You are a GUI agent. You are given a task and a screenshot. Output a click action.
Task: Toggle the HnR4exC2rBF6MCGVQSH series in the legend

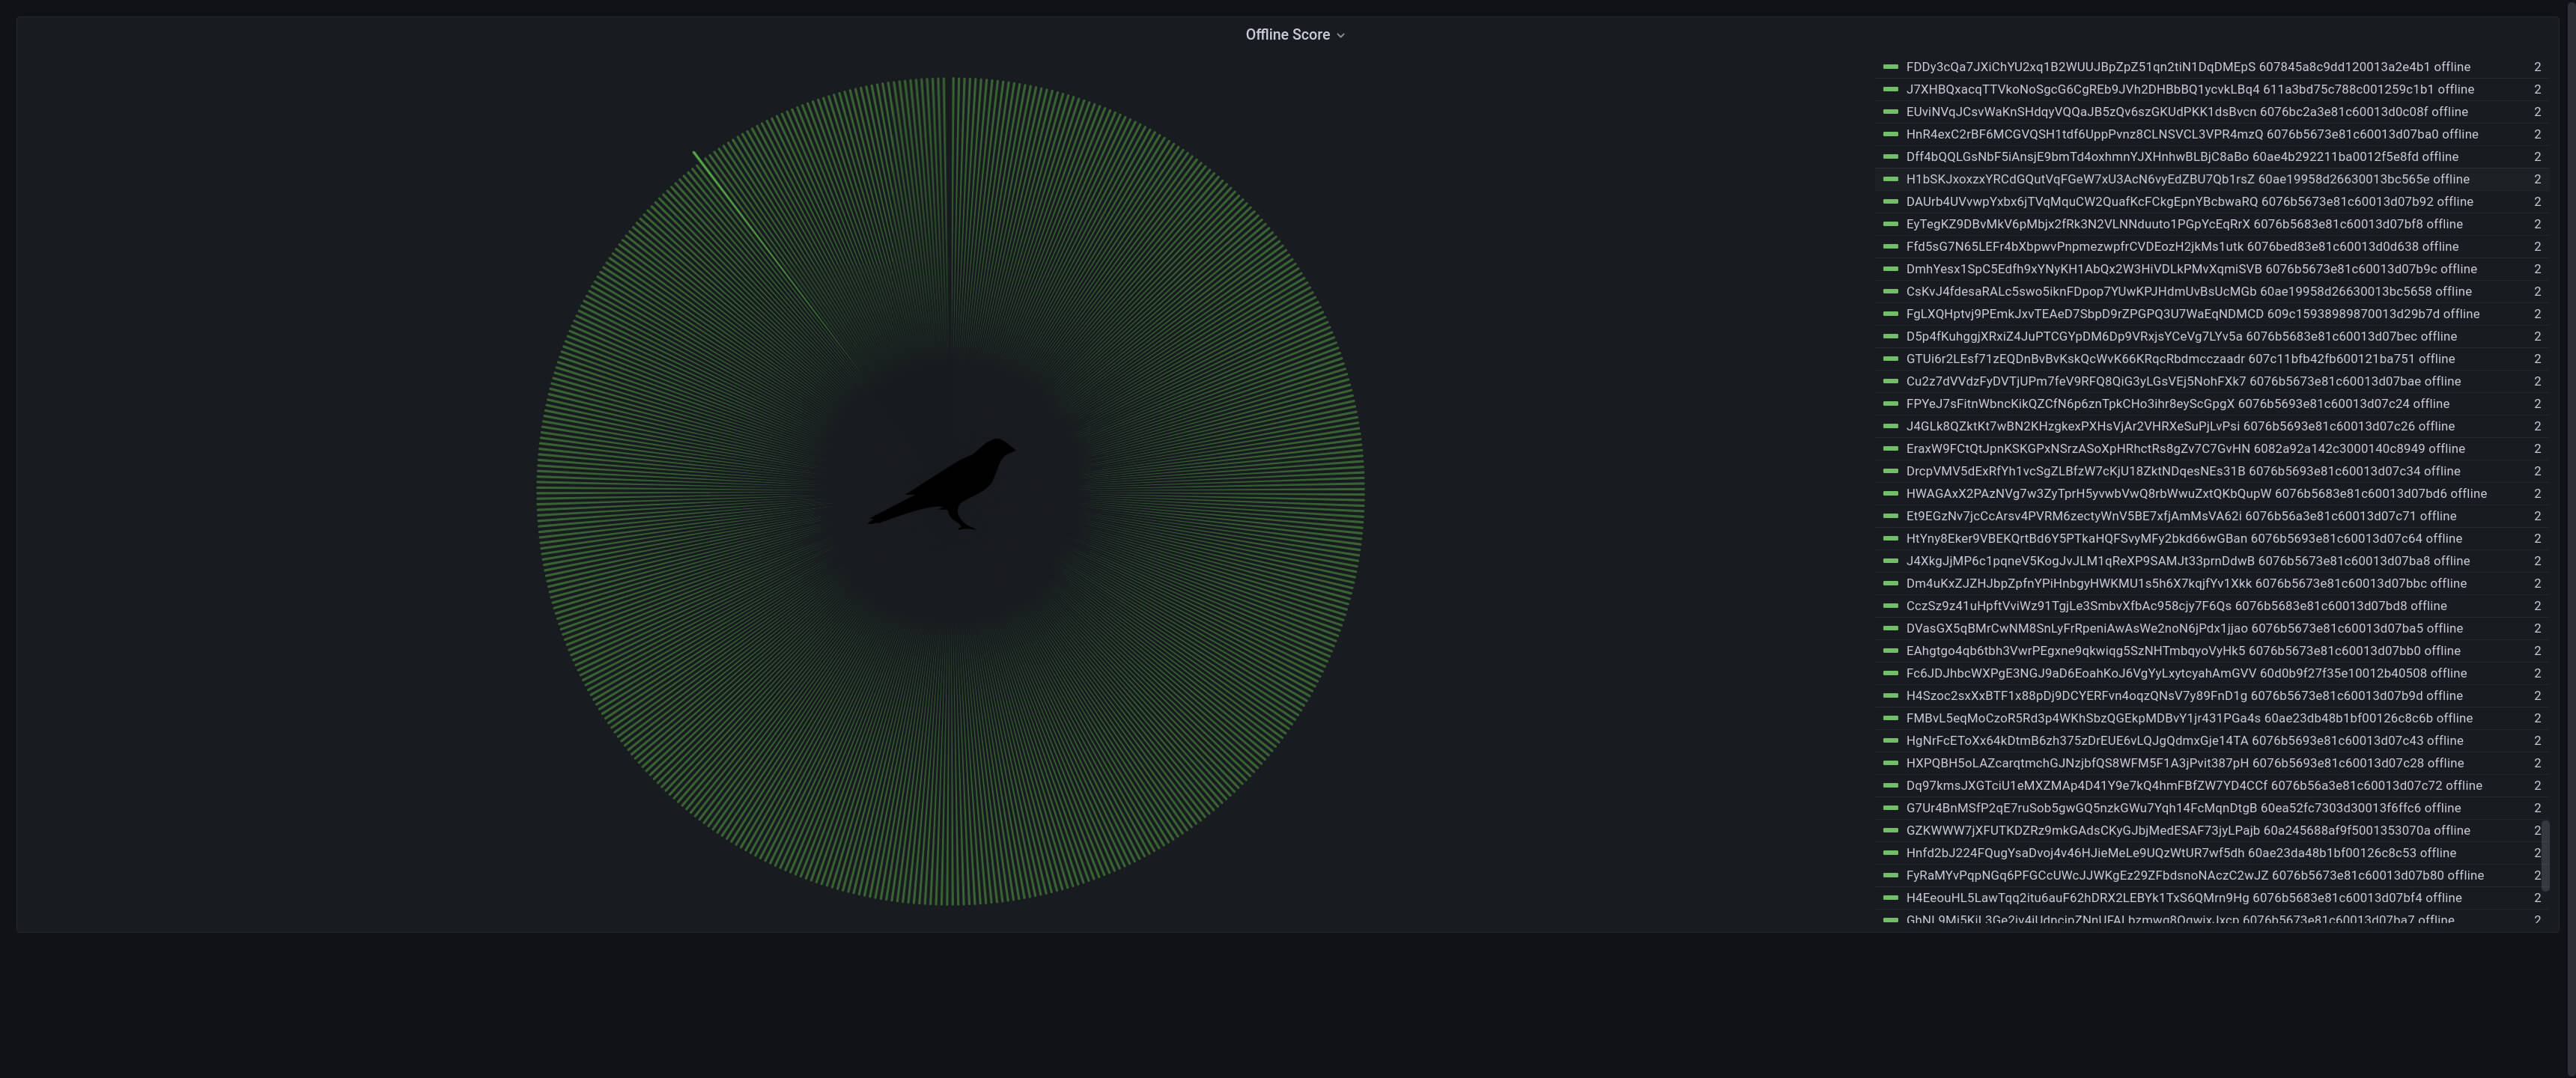[2191, 135]
